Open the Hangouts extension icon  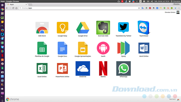point(164,8)
